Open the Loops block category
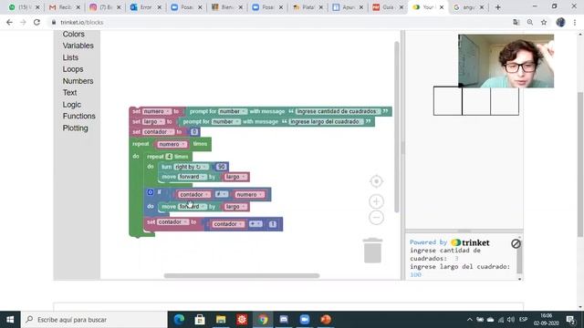The image size is (584, 328). pyautogui.click(x=73, y=69)
